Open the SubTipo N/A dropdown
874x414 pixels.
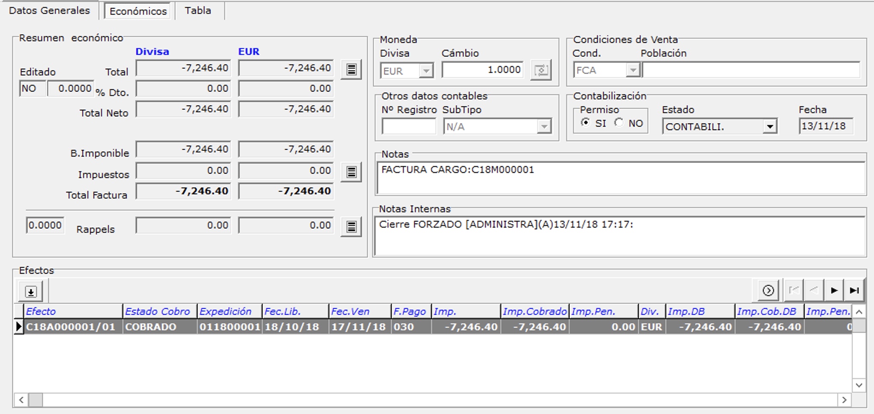[x=544, y=127]
